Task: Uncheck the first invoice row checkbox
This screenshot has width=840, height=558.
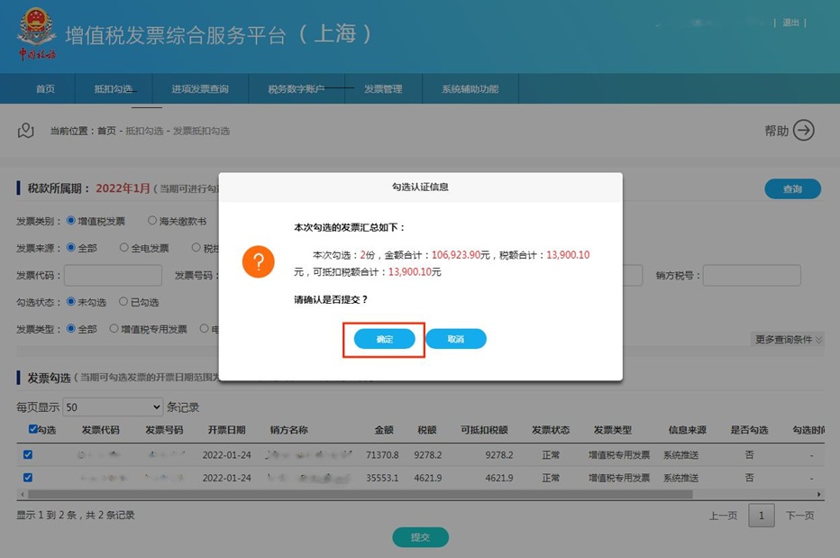Action: [28, 455]
